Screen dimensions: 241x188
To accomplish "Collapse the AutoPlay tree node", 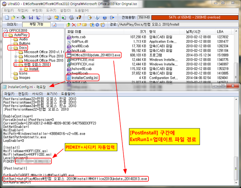I will click(6, 35).
